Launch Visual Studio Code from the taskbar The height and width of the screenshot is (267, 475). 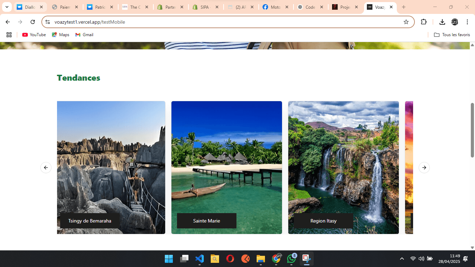coord(199,259)
